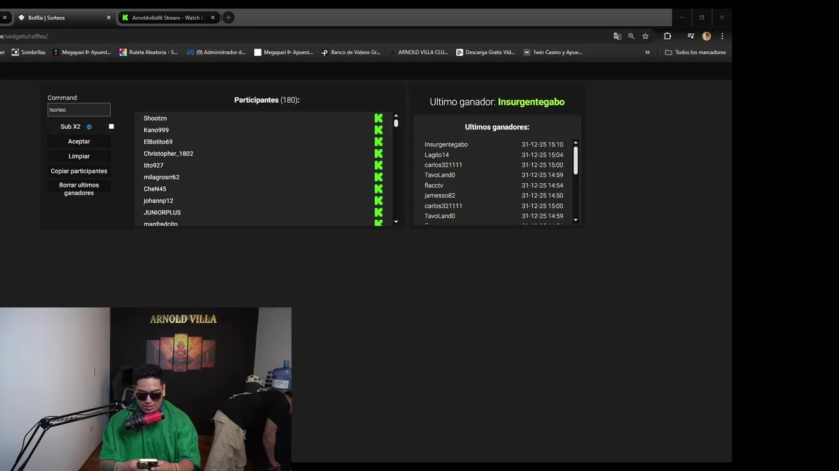Click the Kick icon beside ElBotito69
This screenshot has width=839, height=471.
[x=378, y=142]
